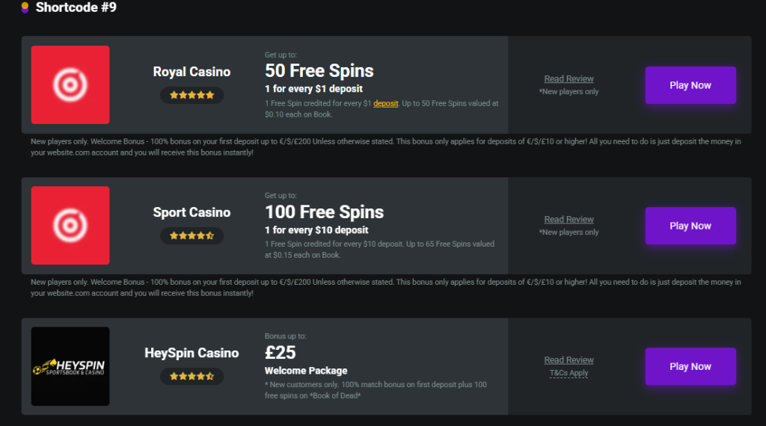Image resolution: width=766 pixels, height=426 pixels.
Task: Read Review for Sport Casino
Action: pyautogui.click(x=569, y=219)
